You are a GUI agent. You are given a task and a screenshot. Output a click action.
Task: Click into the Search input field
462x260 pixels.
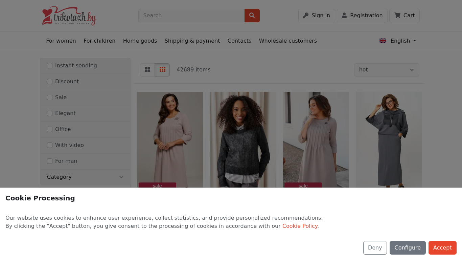(x=191, y=16)
